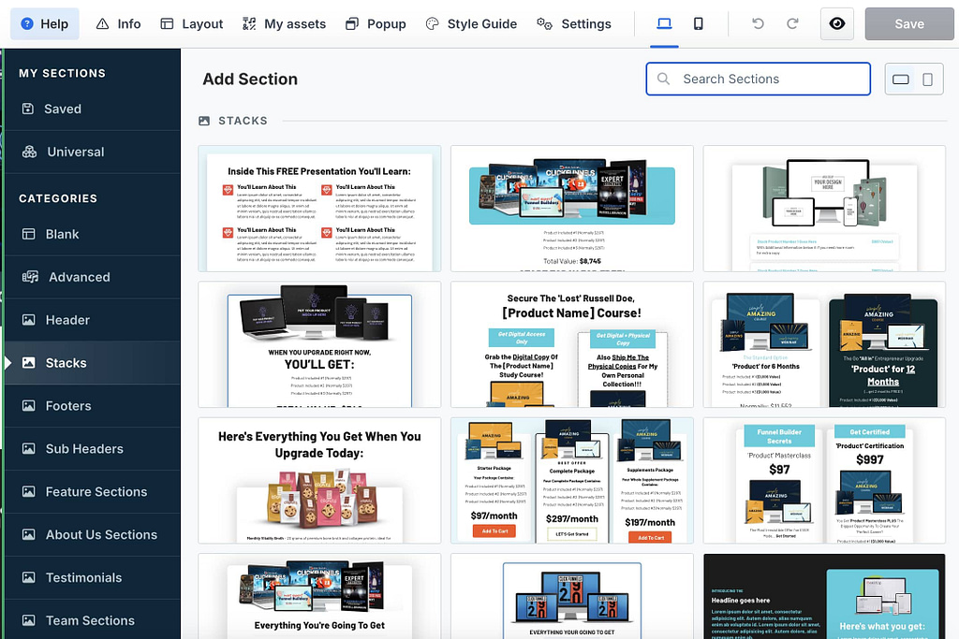Choose 'Here's Everything You Get' cookie template
Image resolution: width=959 pixels, height=639 pixels.
(x=319, y=481)
